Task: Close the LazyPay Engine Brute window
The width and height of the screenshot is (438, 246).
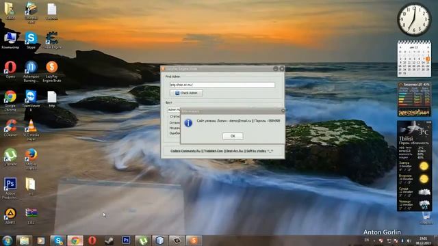Action: point(281,68)
